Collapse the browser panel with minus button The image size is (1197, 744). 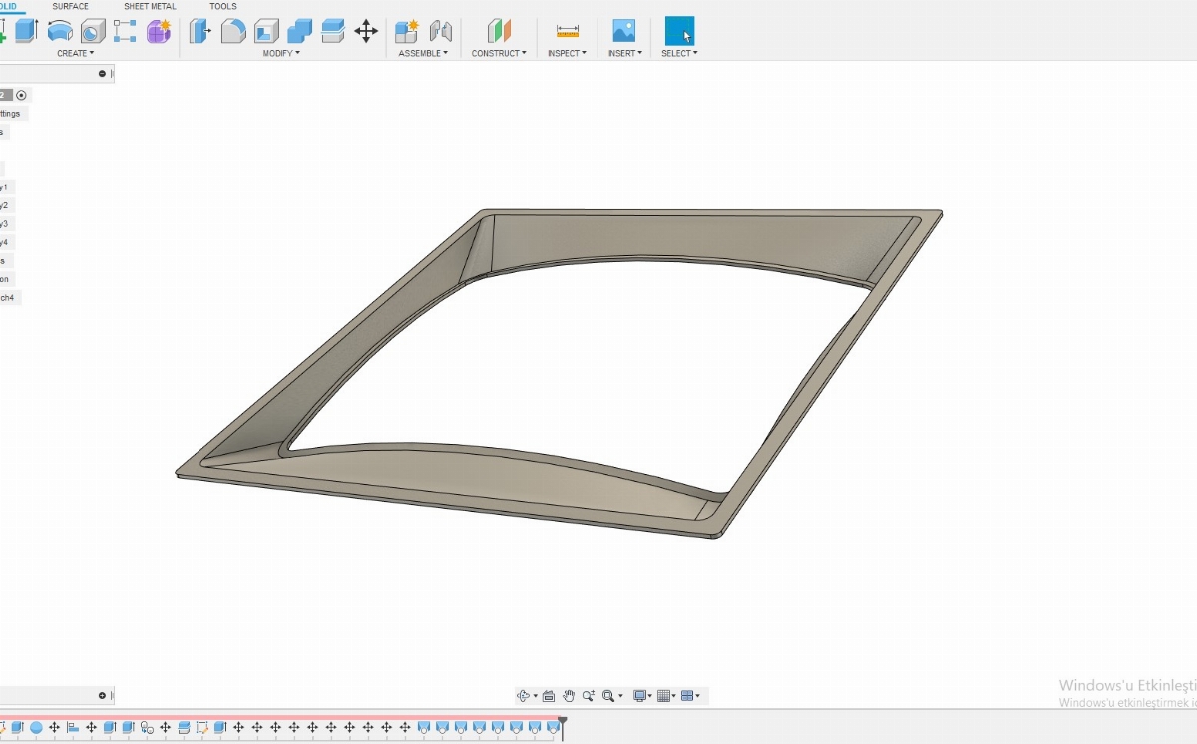pyautogui.click(x=102, y=74)
